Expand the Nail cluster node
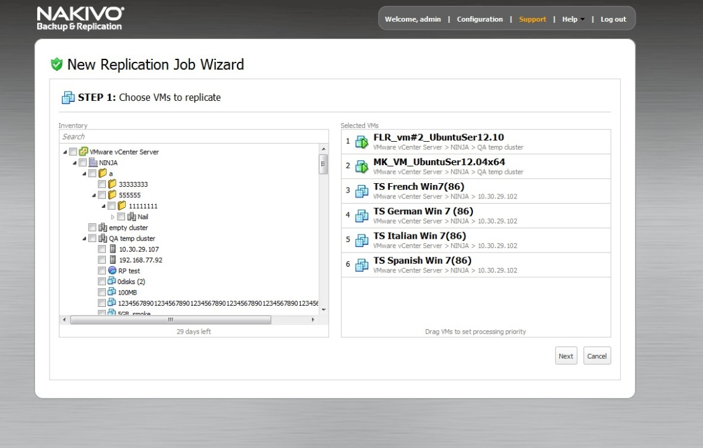This screenshot has height=448, width=703. pyautogui.click(x=113, y=217)
